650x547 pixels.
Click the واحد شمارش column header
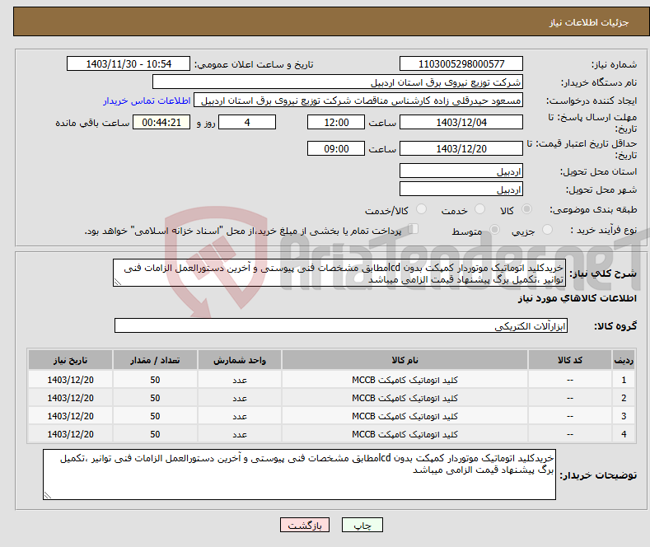tap(240, 360)
